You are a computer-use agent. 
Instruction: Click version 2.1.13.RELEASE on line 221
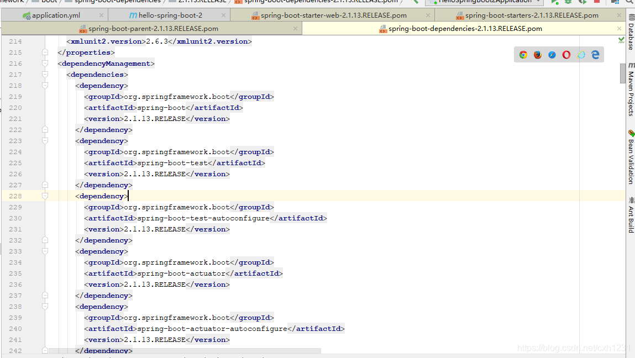(155, 119)
